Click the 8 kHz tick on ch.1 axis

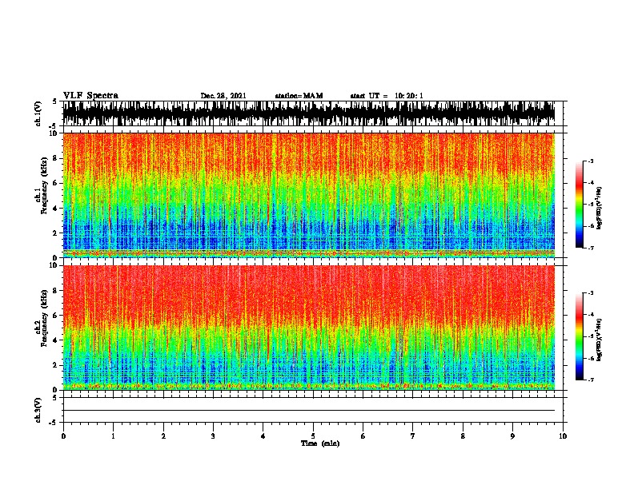tap(55, 158)
